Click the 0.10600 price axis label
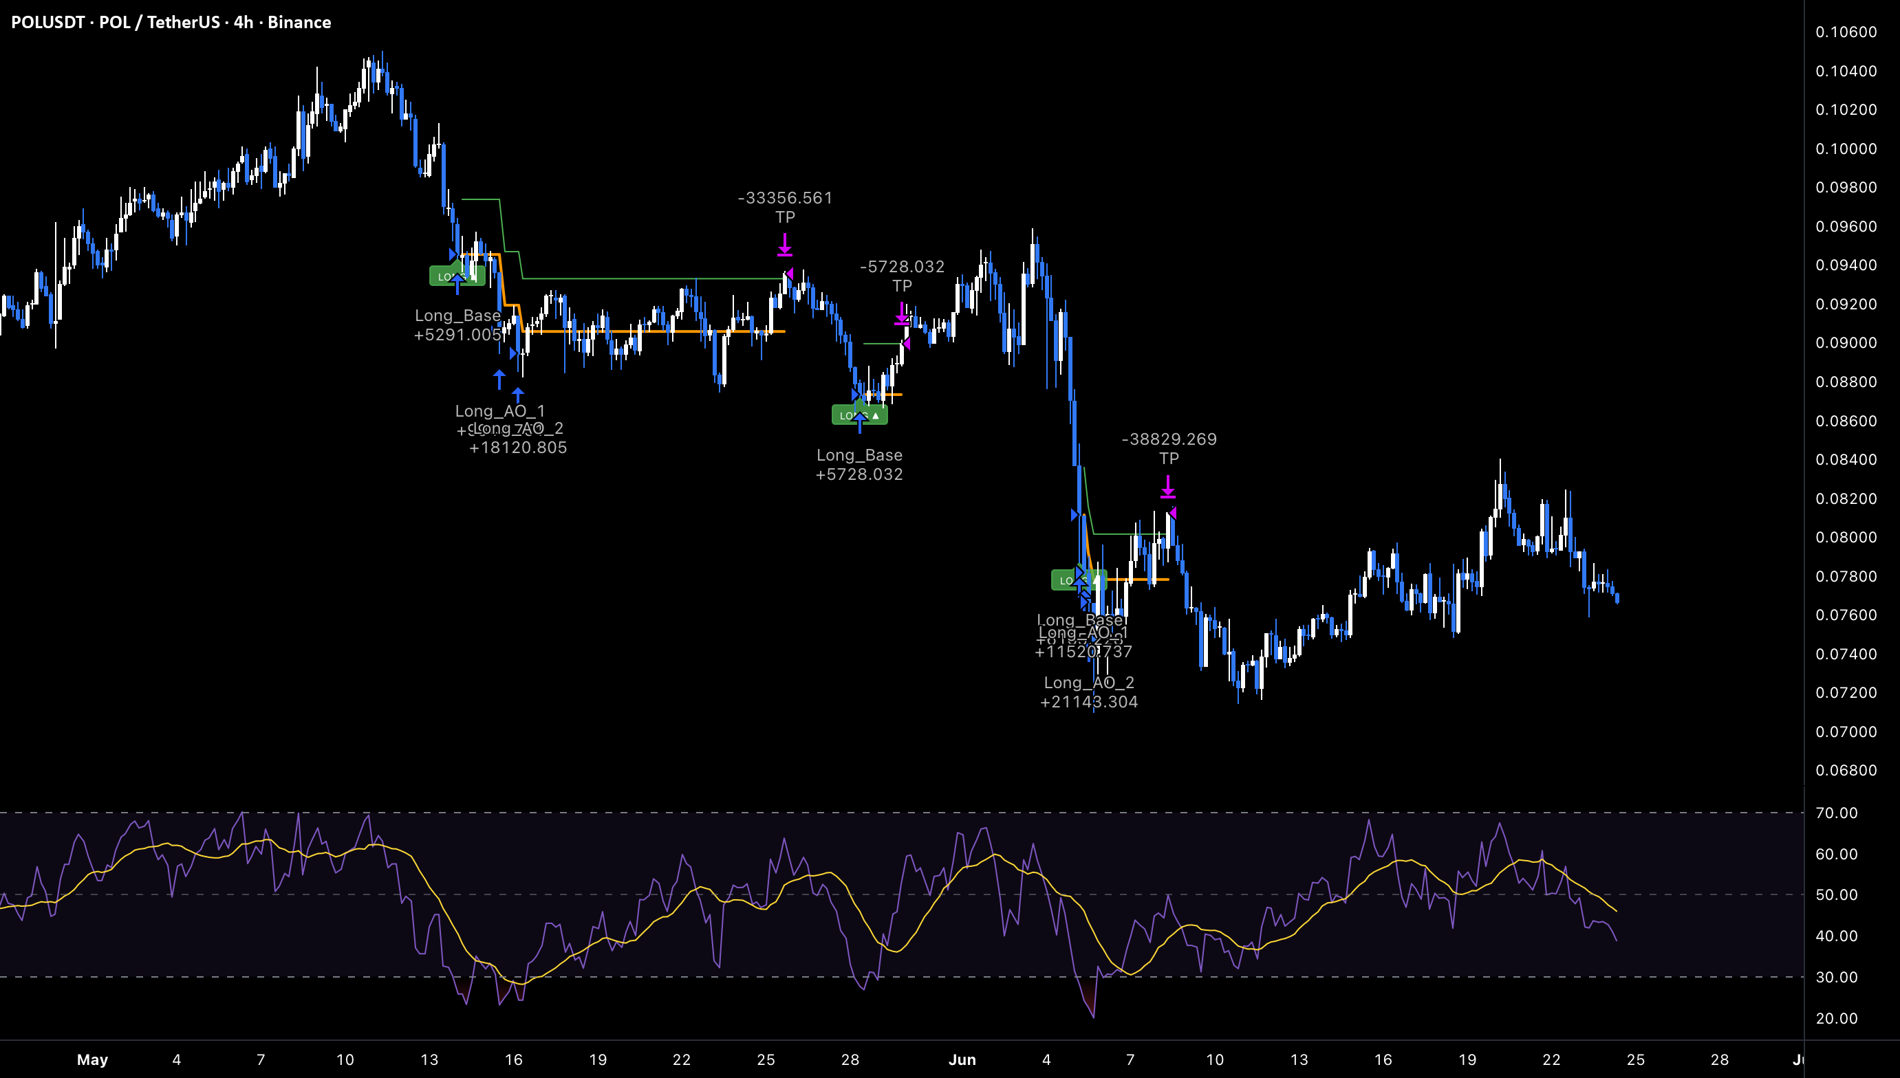Image resolution: width=1900 pixels, height=1078 pixels. pos(1846,32)
